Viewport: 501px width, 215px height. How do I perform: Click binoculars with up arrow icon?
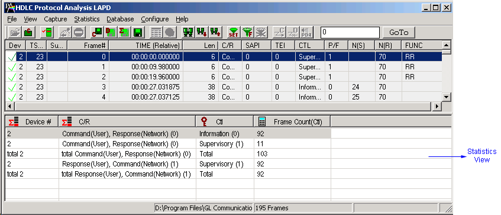pyautogui.click(x=216, y=33)
